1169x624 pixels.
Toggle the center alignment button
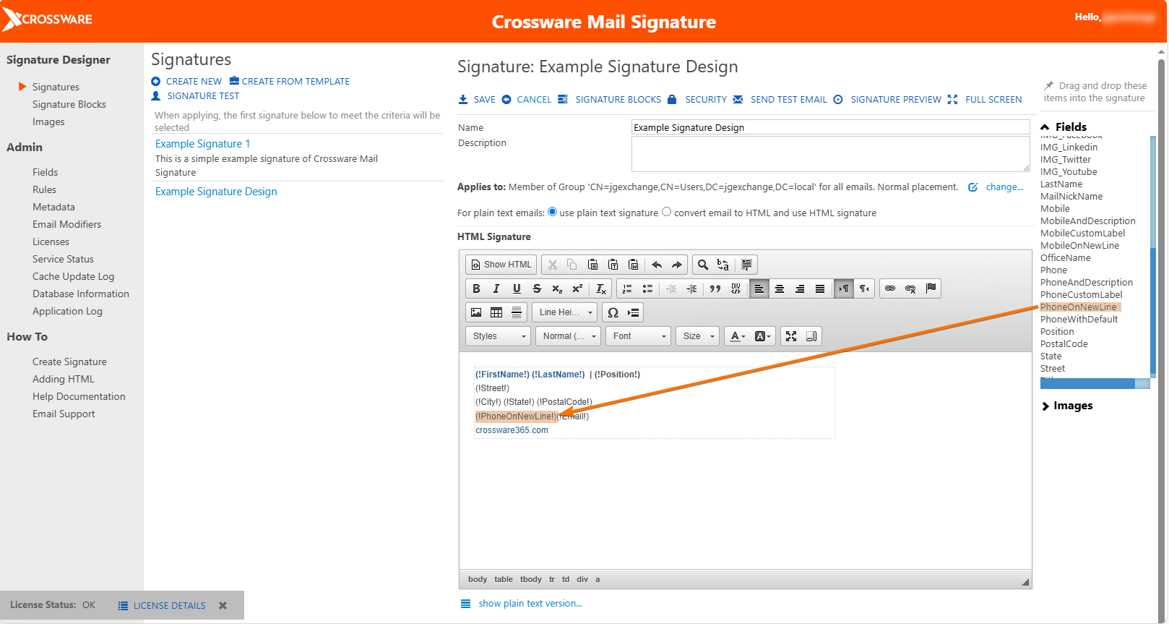[780, 289]
